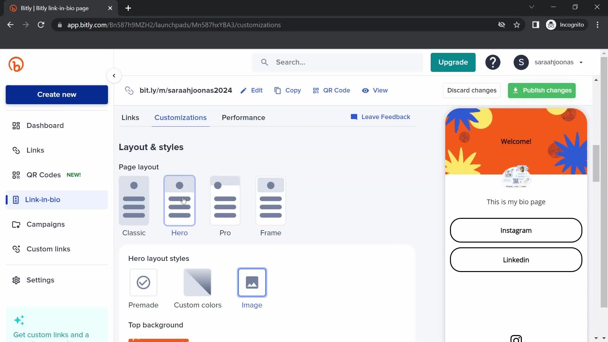The width and height of the screenshot is (608, 342).
Task: Click the link chain icon beside bit.ly URL
Action: coord(129,91)
